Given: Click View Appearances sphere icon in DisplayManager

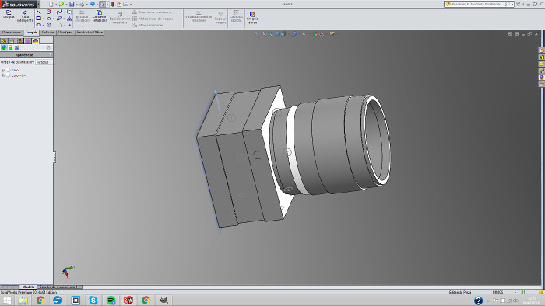Looking at the screenshot, I should tap(4, 47).
